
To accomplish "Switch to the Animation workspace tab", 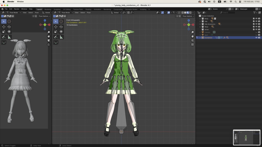I will tap(97, 9).
